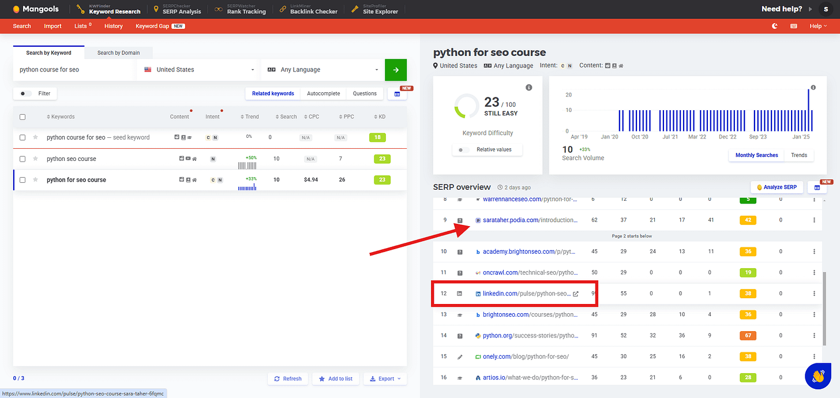The width and height of the screenshot is (840, 398).
Task: Click the green search arrow button
Action: (x=396, y=70)
